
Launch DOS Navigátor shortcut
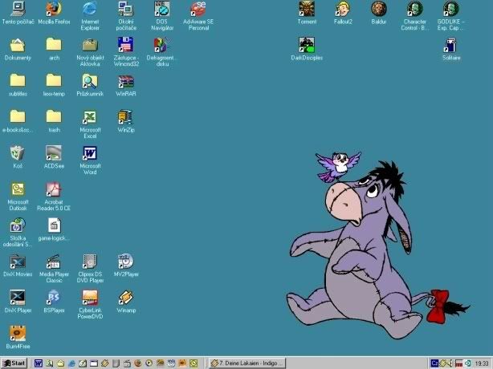pos(162,16)
